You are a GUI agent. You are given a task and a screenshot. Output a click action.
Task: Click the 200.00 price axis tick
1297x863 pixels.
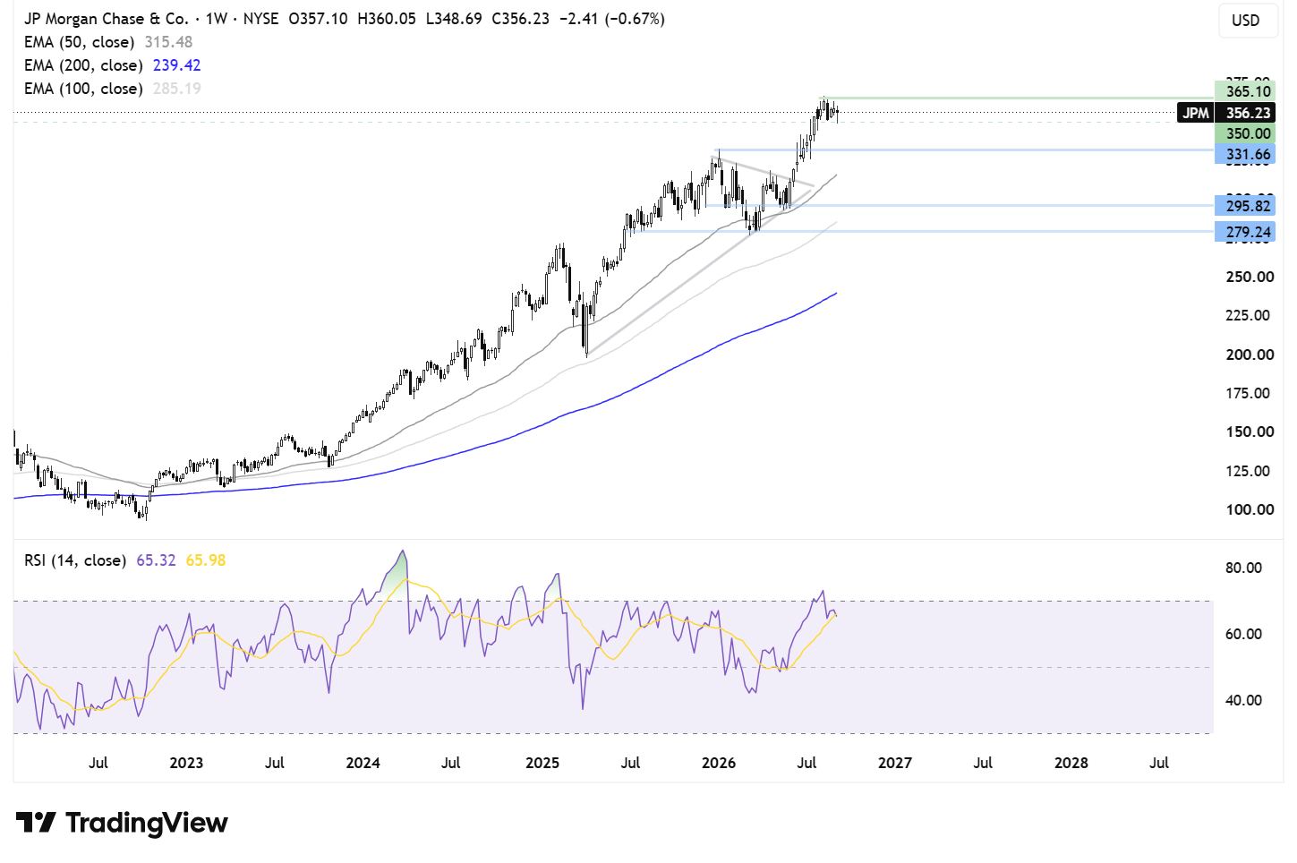pyautogui.click(x=1250, y=355)
